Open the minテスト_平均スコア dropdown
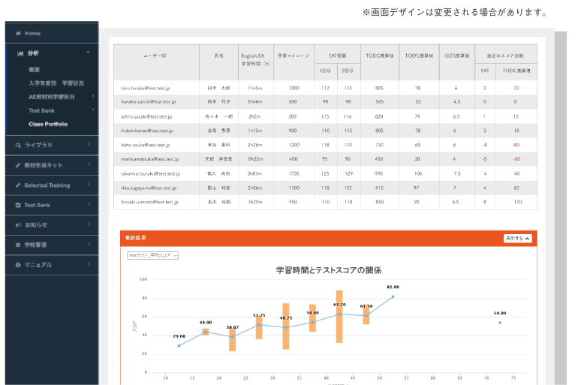This screenshot has height=385, width=578. 152,256
